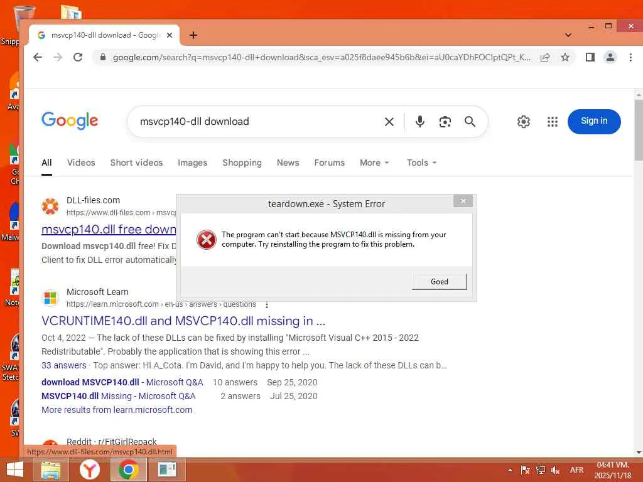Open the fourth taskbar app window

167,469
